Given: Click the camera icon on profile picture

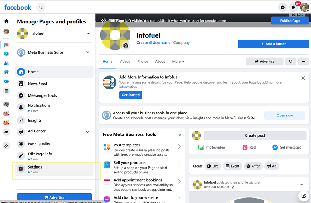Looking at the screenshot, I should 126,45.
